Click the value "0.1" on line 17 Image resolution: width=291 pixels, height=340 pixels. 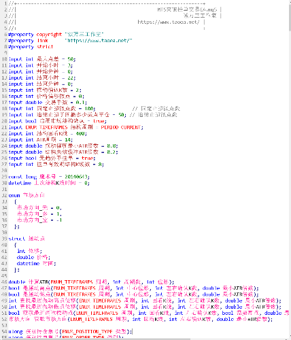[x=80, y=103]
